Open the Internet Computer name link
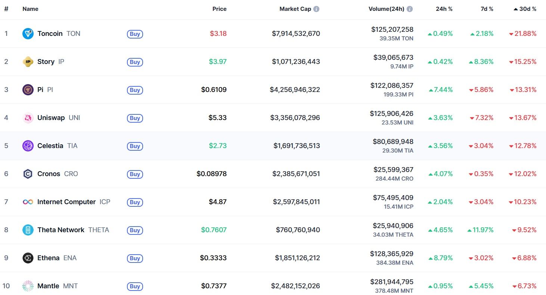This screenshot has height=295, width=546. tap(66, 202)
